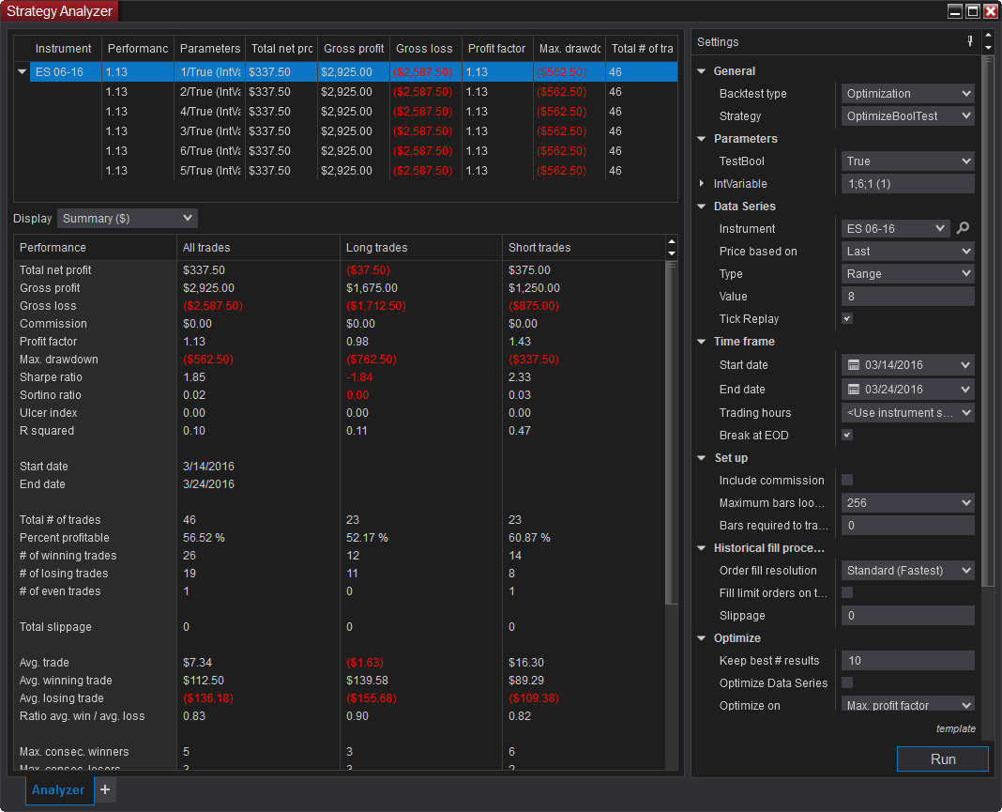Collapse the Historical fill processing section
The height and width of the screenshot is (812, 1002).
(x=702, y=548)
